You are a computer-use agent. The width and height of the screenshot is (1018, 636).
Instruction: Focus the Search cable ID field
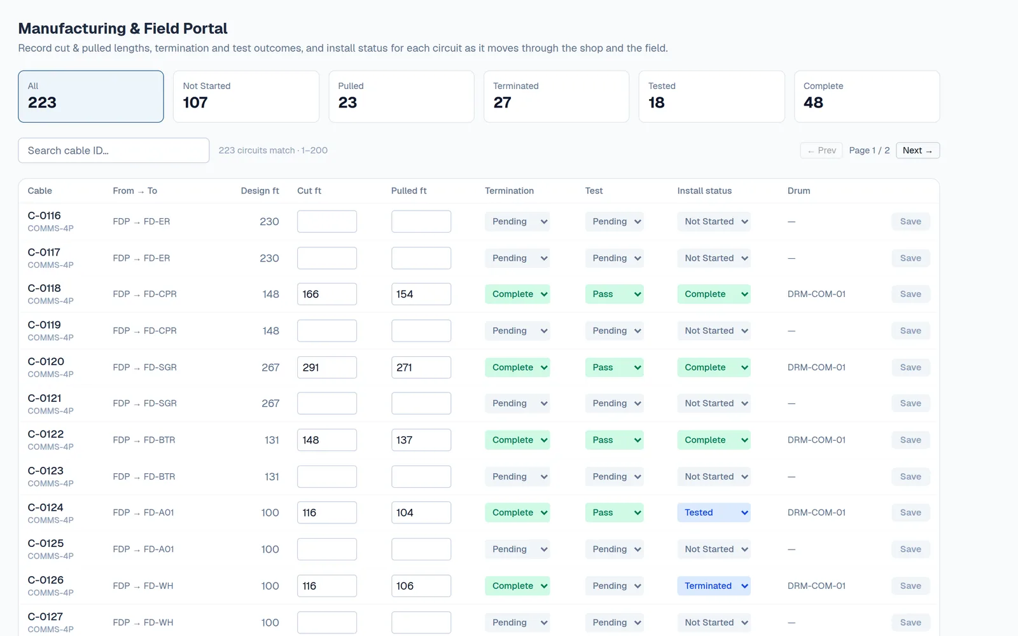click(114, 150)
